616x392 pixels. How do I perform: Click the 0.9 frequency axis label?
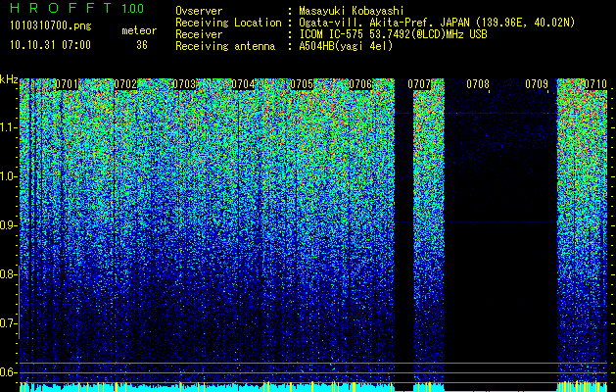(x=8, y=225)
